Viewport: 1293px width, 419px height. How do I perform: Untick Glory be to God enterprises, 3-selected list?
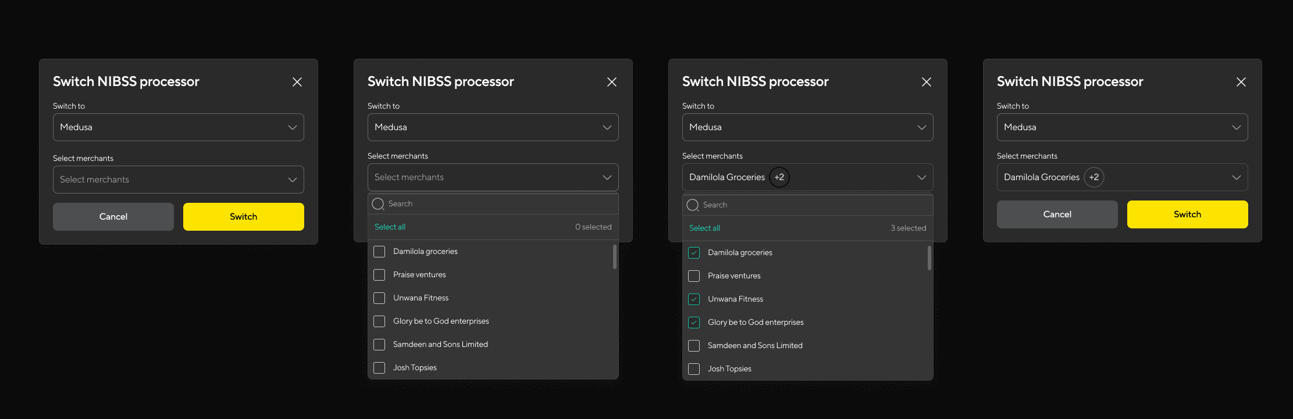pos(694,323)
